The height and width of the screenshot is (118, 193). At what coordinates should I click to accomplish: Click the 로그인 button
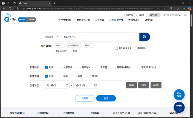tap(142, 15)
